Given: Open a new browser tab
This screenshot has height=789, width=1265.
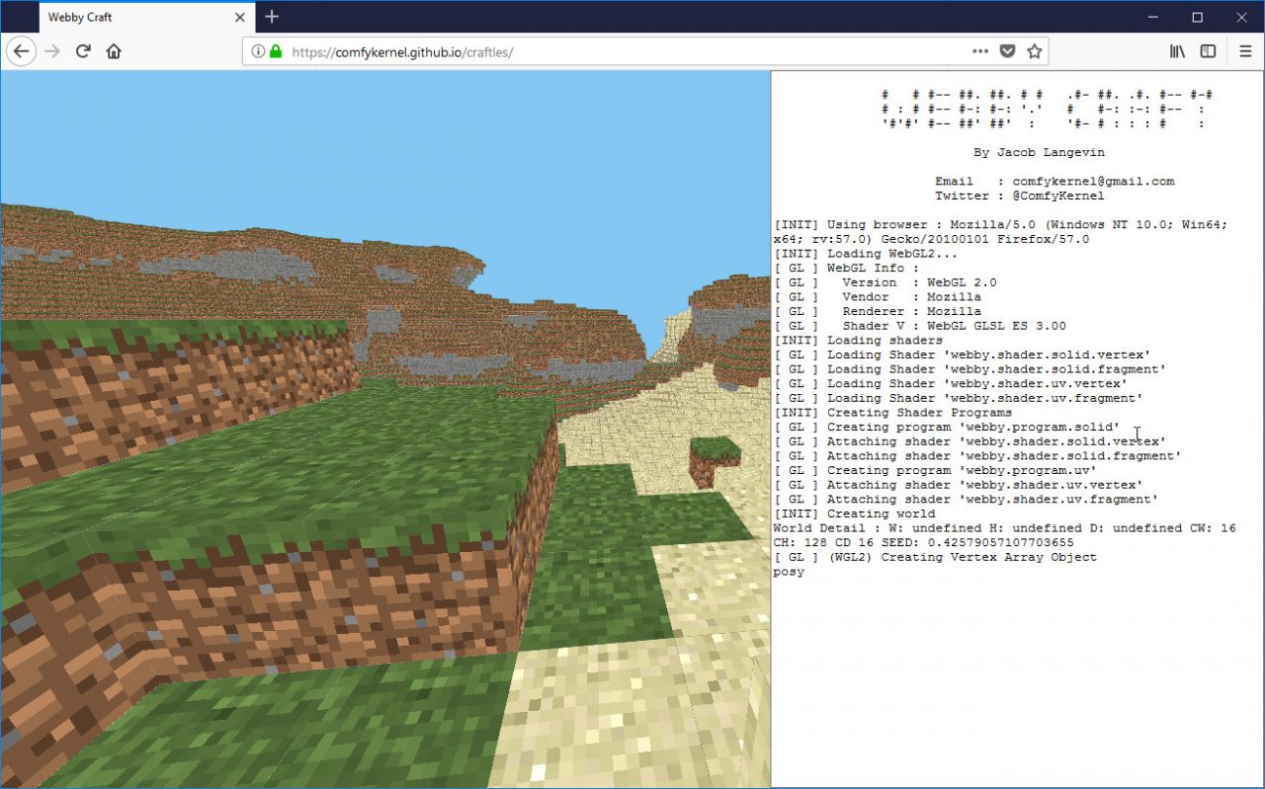Looking at the screenshot, I should [271, 16].
